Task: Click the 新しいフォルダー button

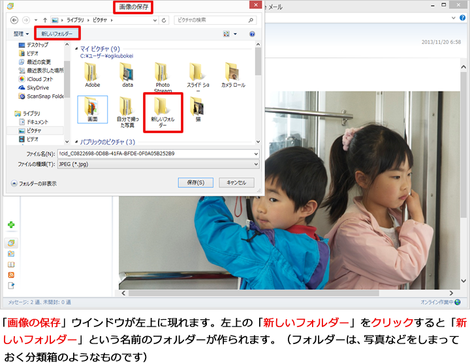Action: (x=57, y=33)
